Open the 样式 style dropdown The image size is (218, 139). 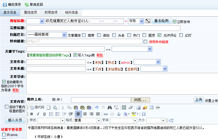51,121
